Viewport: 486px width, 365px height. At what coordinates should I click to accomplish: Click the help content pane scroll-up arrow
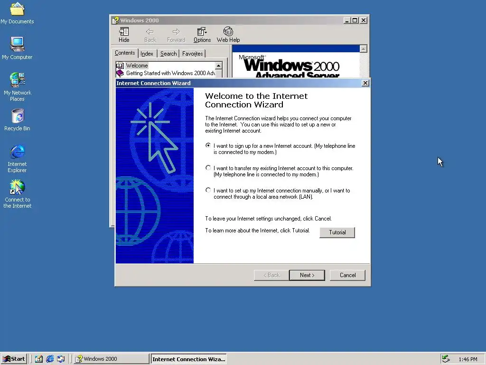(x=363, y=49)
